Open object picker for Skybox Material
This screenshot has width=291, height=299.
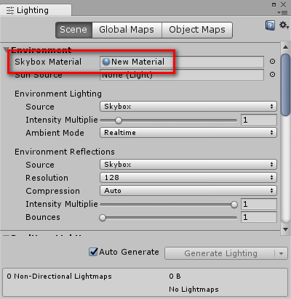pos(272,62)
